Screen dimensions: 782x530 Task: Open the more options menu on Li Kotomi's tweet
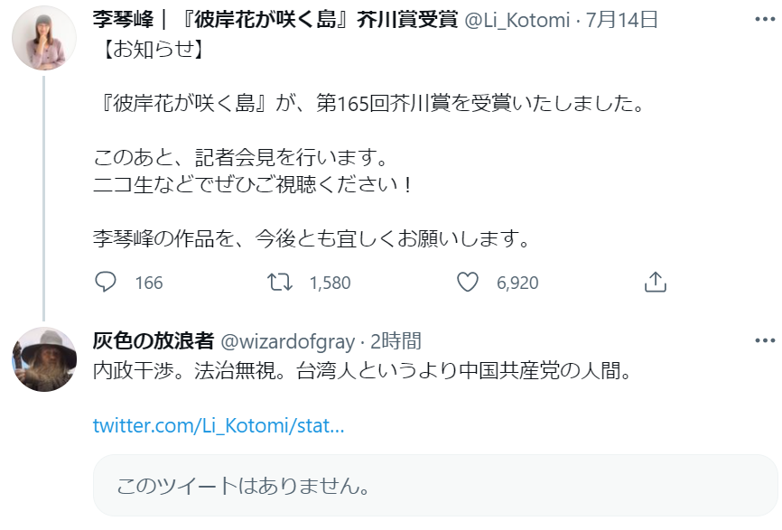765,20
